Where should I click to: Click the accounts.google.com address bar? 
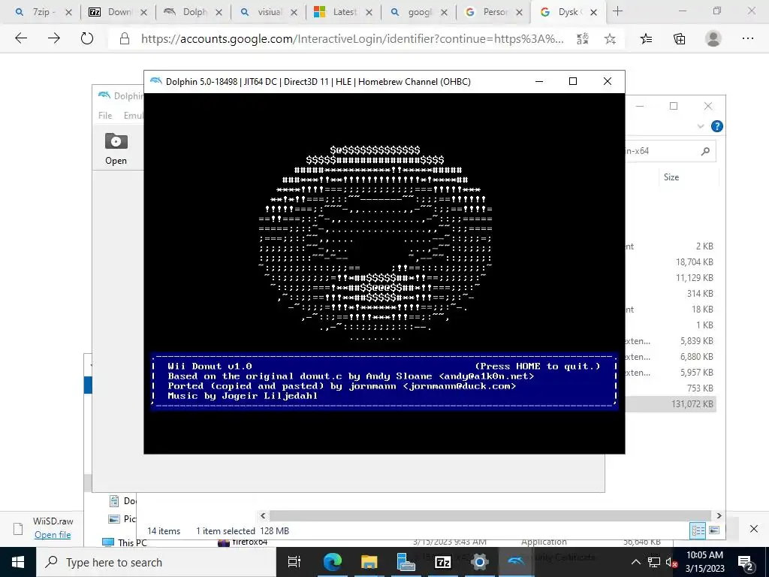click(352, 39)
